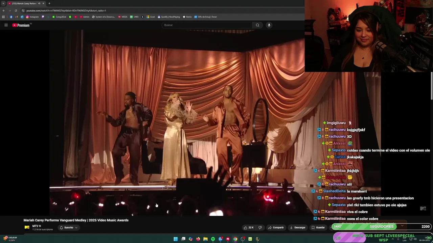This screenshot has height=243, width=433.
Task: Open the Gmail bookmark
Action: click(16, 17)
